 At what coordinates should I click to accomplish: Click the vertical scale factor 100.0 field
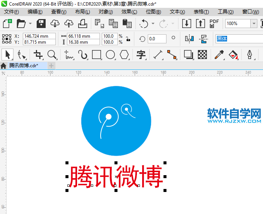point(110,42)
